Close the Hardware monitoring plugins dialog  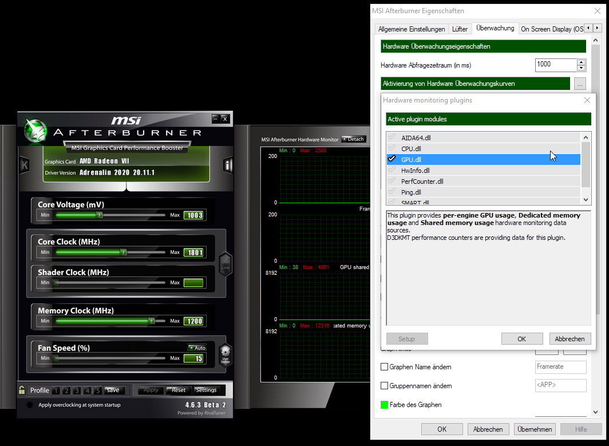click(x=587, y=100)
